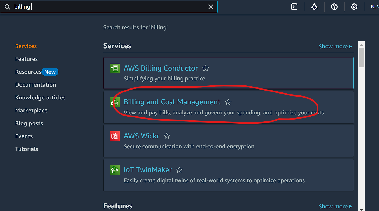
Task: Click the AWS Billing Conductor service icon
Action: click(x=115, y=68)
